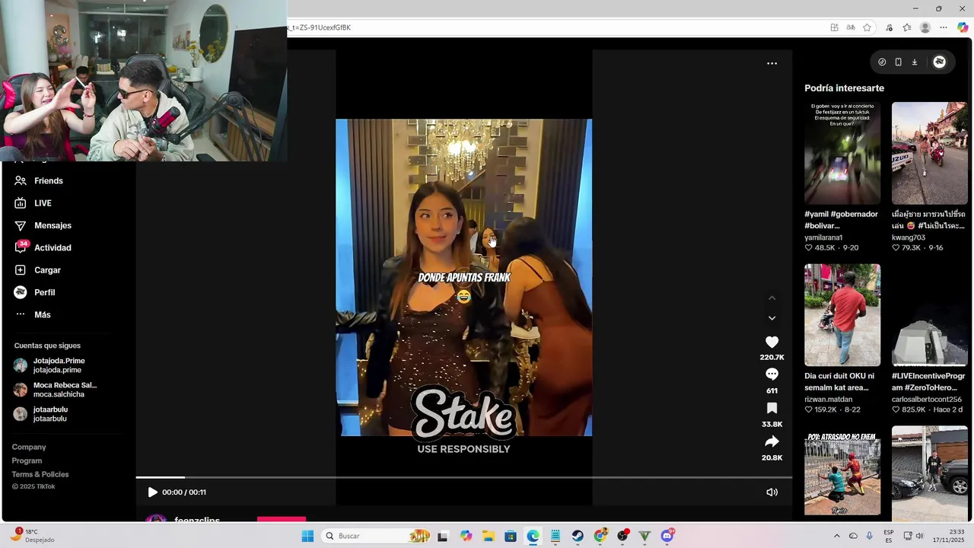This screenshot has width=974, height=548.
Task: Click the taskbar Buscar search box
Action: pyautogui.click(x=377, y=536)
